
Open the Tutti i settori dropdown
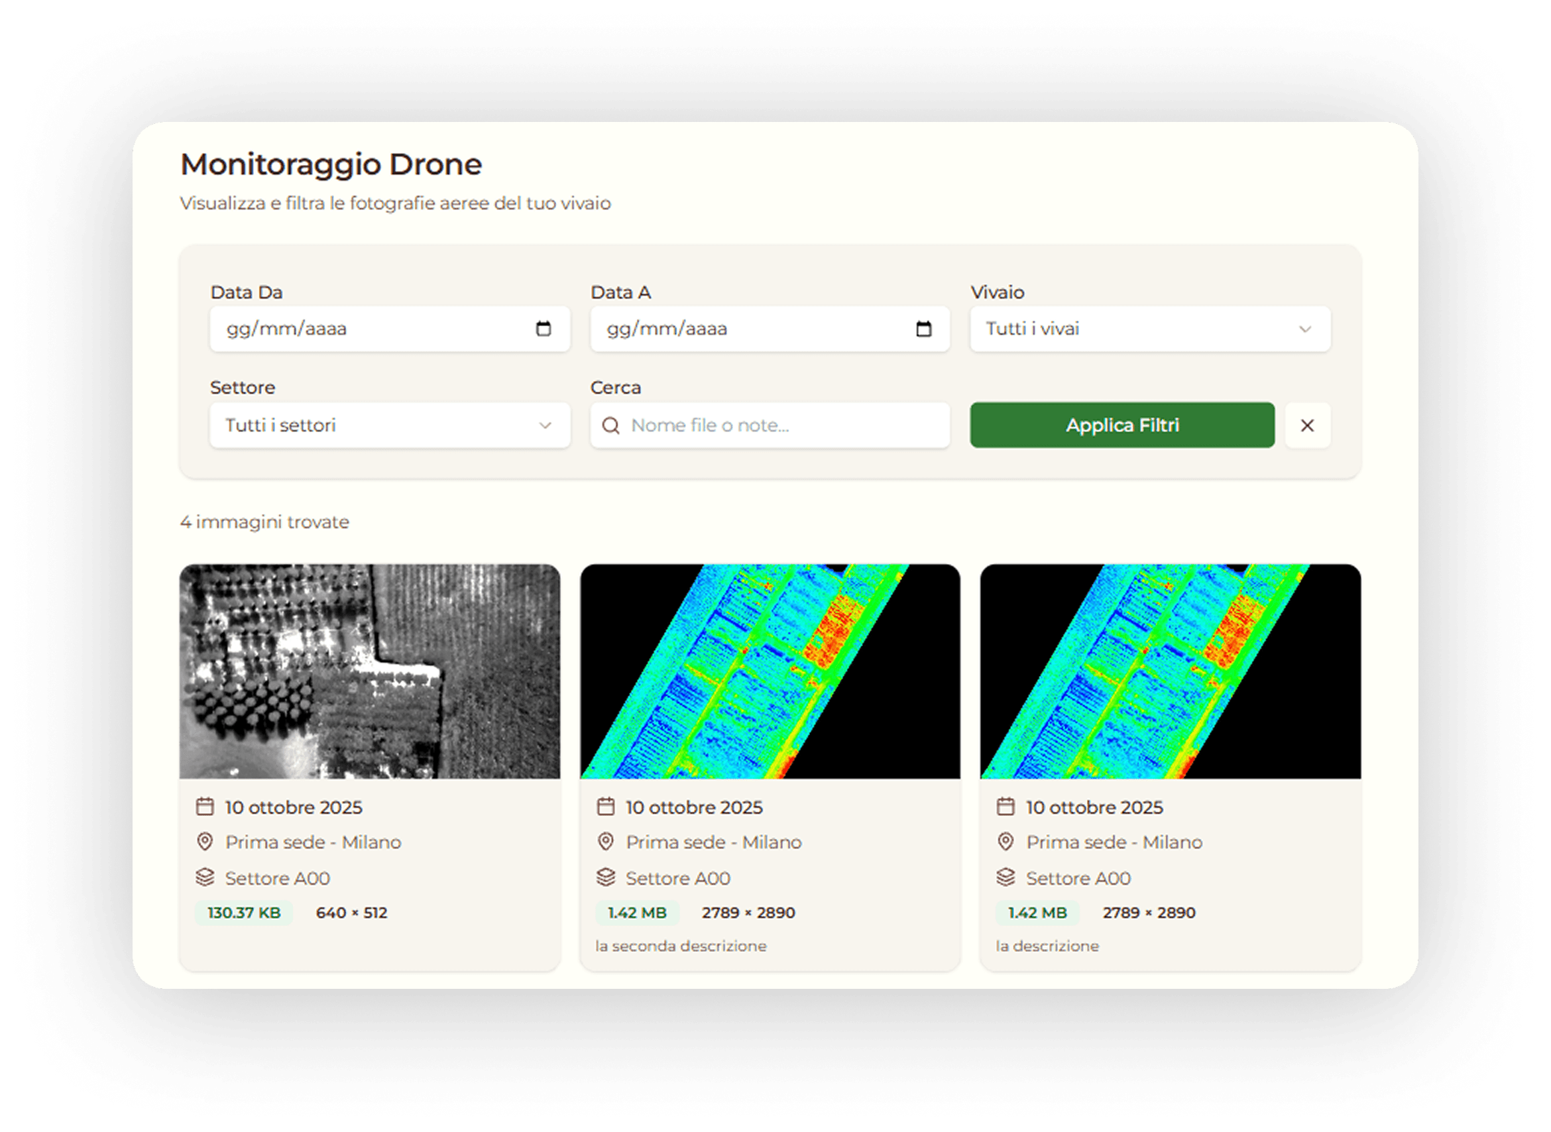point(389,425)
